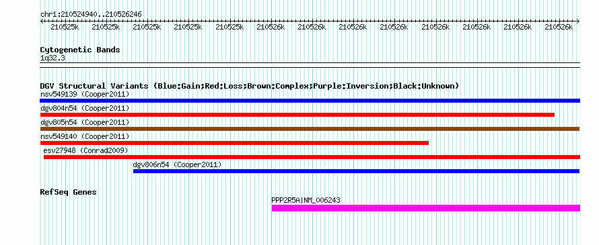Image resolution: width=599 pixels, height=245 pixels.
Task: Open the dgv806n54 (Cooper2011) label
Action: click(x=177, y=164)
